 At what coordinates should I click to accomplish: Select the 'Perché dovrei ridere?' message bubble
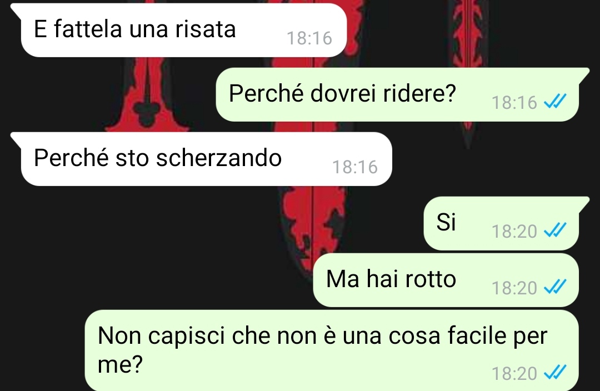397,94
